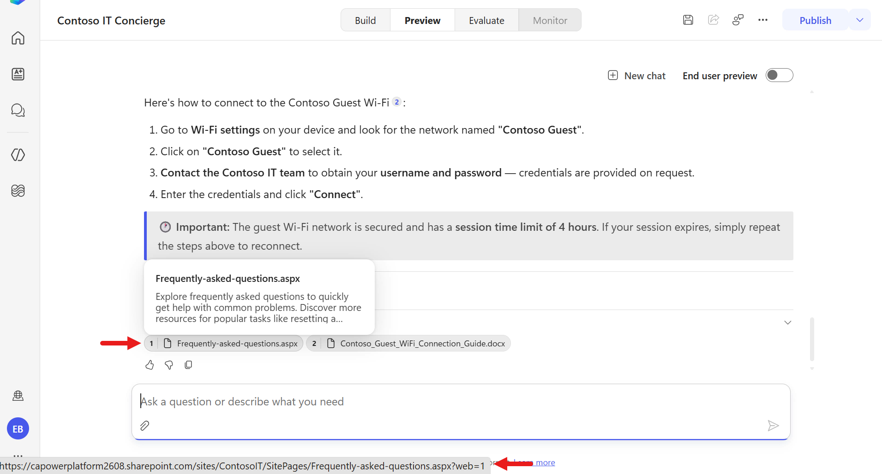Screen dimensions: 882x474
Task: Open the more options ellipsis in the header
Action: (763, 20)
